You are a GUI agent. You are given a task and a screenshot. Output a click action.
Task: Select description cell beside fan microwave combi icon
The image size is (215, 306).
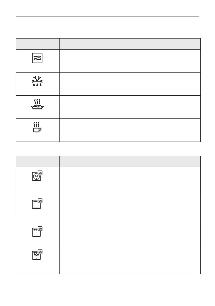[x=130, y=181]
